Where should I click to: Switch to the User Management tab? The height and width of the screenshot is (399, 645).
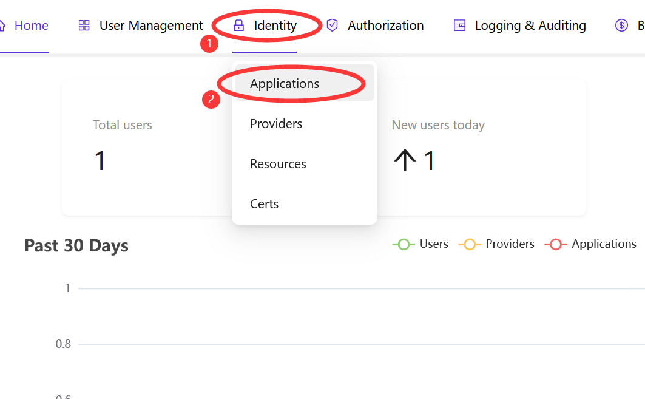[x=151, y=25]
